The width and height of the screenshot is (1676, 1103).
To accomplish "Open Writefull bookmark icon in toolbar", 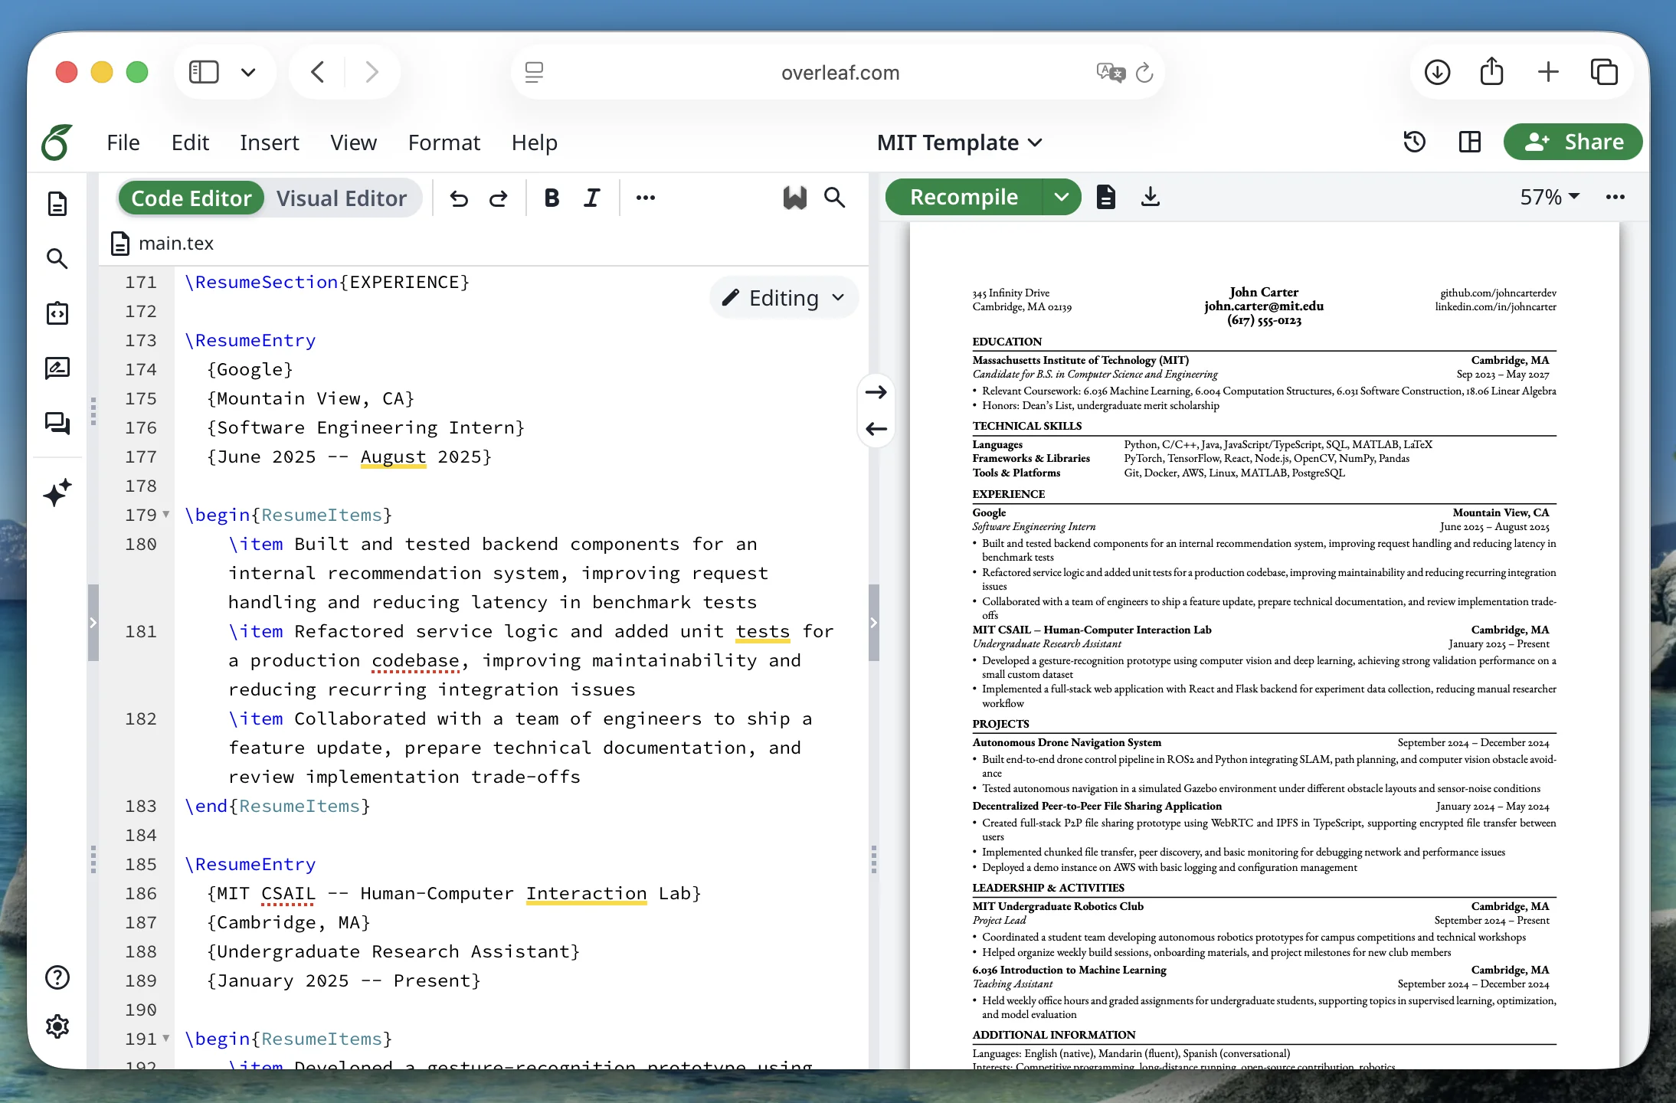I will (x=795, y=198).
